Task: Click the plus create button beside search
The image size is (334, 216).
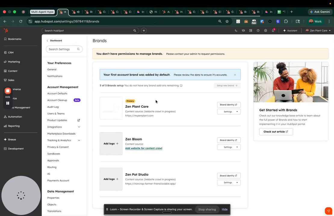Action: [x=144, y=31]
